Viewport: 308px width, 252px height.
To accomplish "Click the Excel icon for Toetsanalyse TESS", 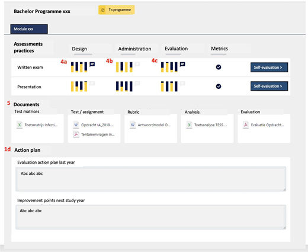I will tap(189, 125).
